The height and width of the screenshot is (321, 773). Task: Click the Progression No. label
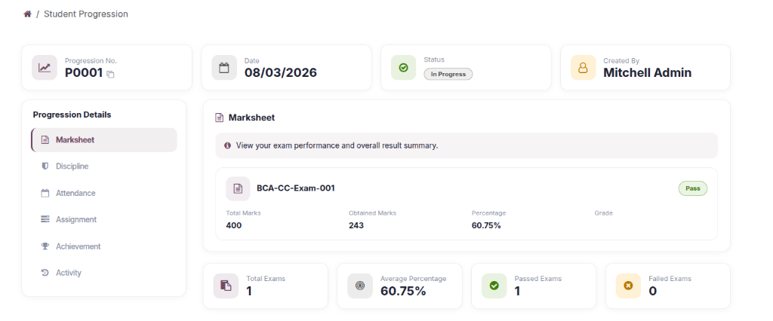(x=91, y=61)
